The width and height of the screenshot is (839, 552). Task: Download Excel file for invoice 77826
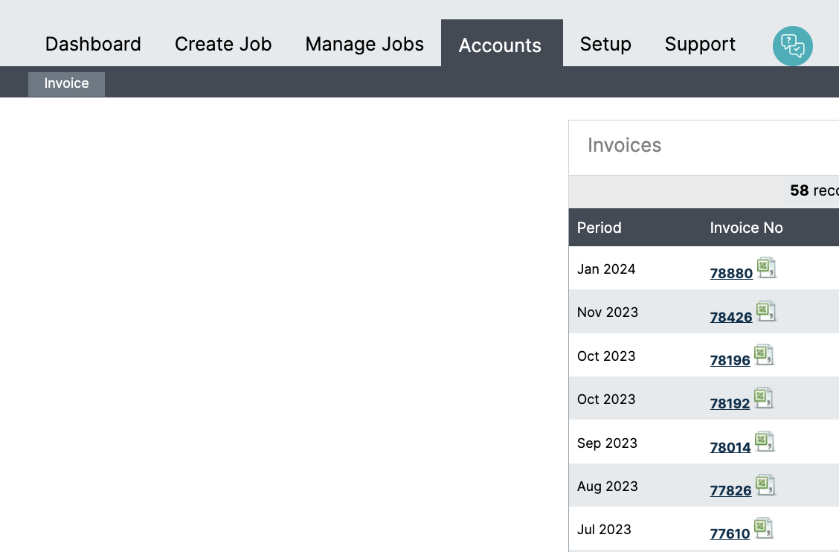point(765,484)
